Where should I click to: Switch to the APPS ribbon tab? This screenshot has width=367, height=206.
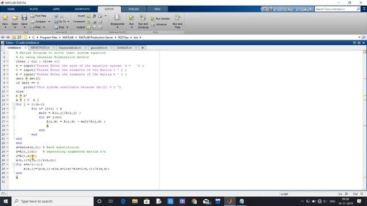click(56, 9)
